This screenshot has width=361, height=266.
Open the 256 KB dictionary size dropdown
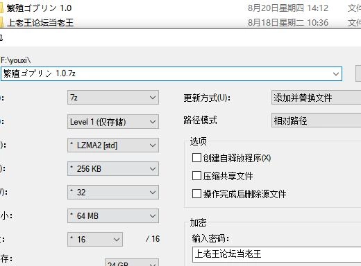[x=113, y=169]
